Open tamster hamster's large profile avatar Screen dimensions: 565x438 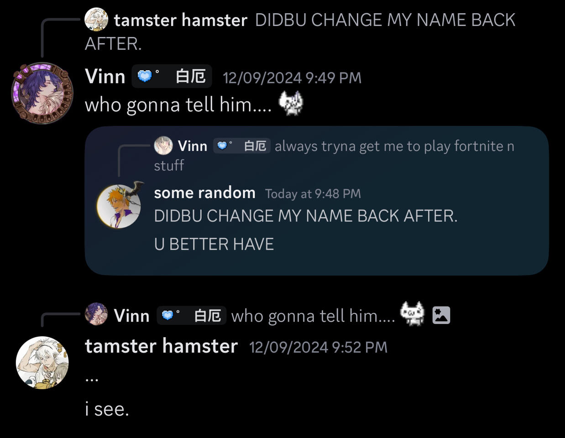[x=42, y=363]
